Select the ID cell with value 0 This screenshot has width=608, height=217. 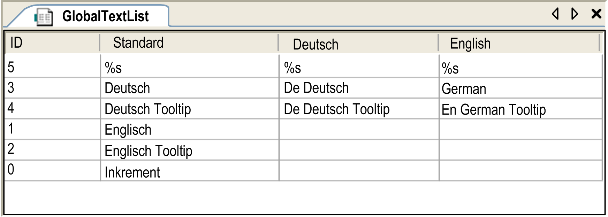pyautogui.click(x=52, y=170)
